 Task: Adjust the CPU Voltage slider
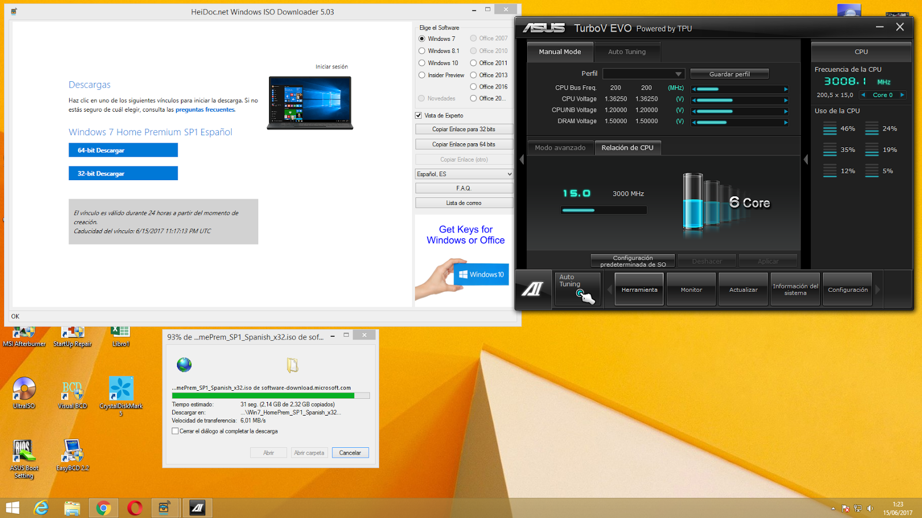pyautogui.click(x=740, y=100)
